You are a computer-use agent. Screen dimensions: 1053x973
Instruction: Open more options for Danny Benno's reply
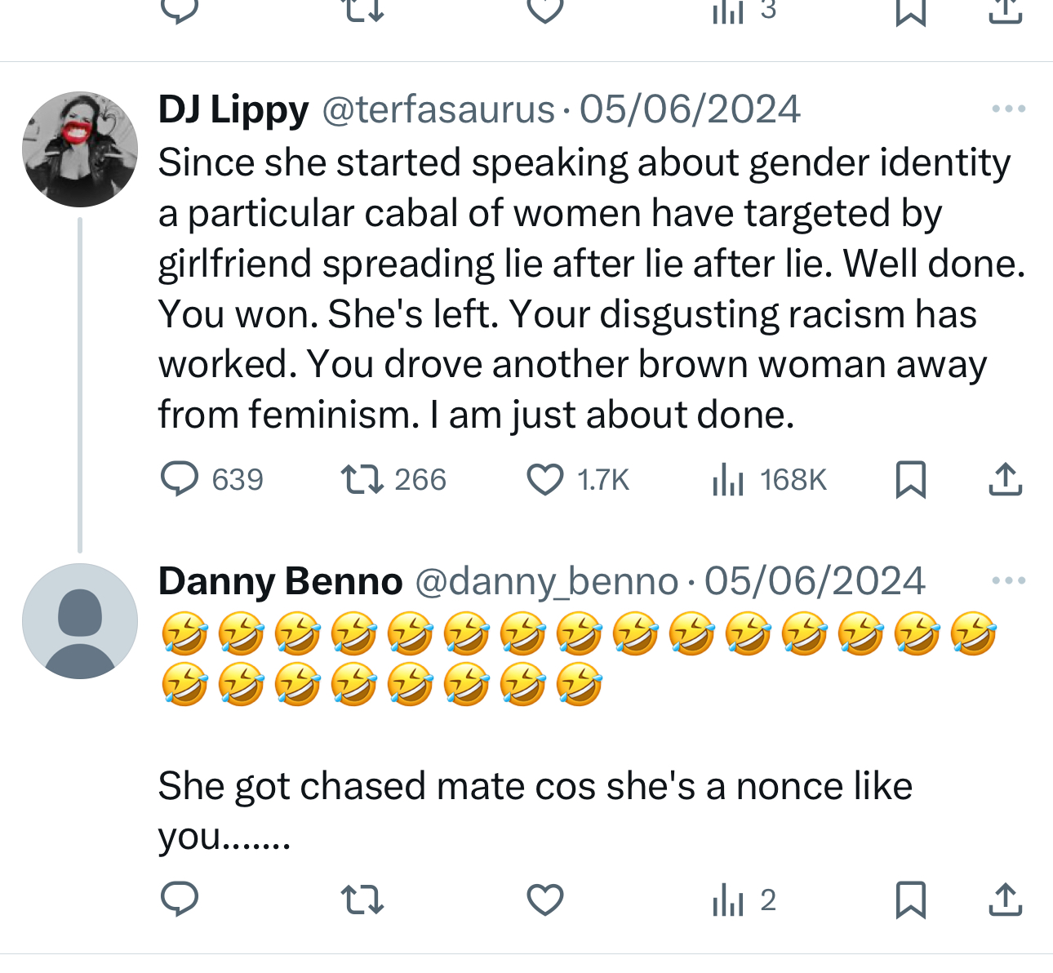1008,580
